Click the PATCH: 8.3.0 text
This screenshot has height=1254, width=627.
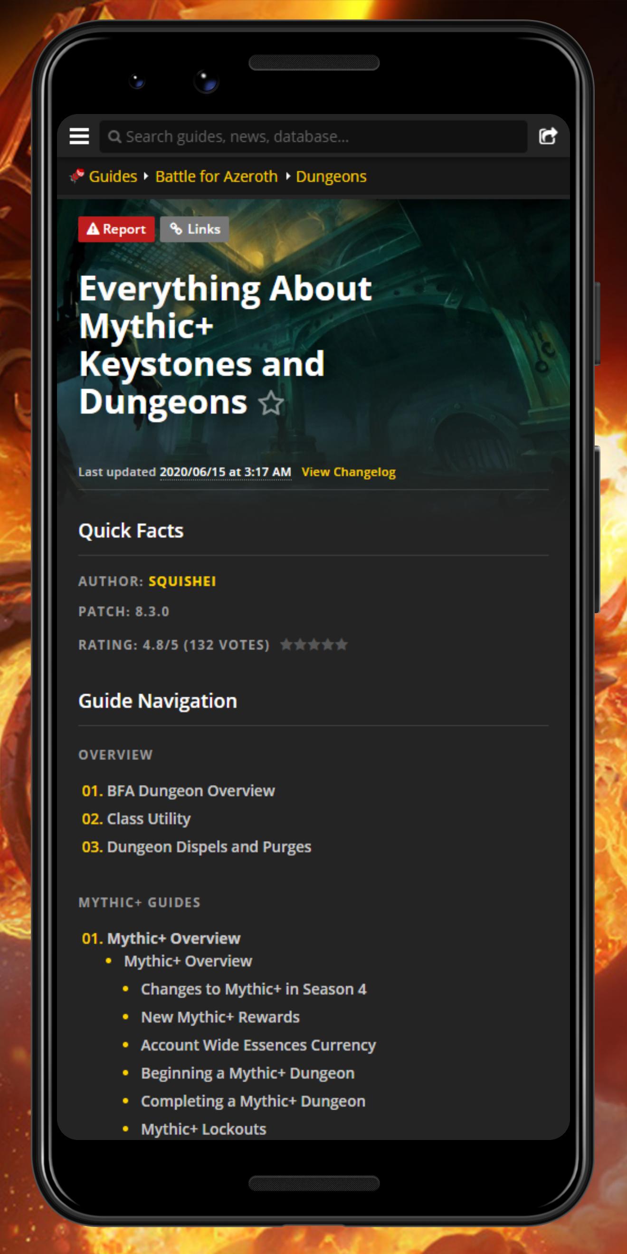pyautogui.click(x=123, y=611)
